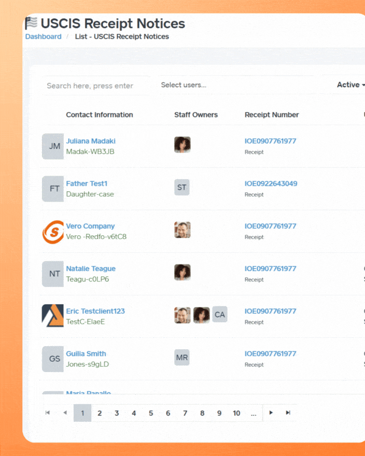
Task: Go to the first page arrow
Action: point(48,413)
